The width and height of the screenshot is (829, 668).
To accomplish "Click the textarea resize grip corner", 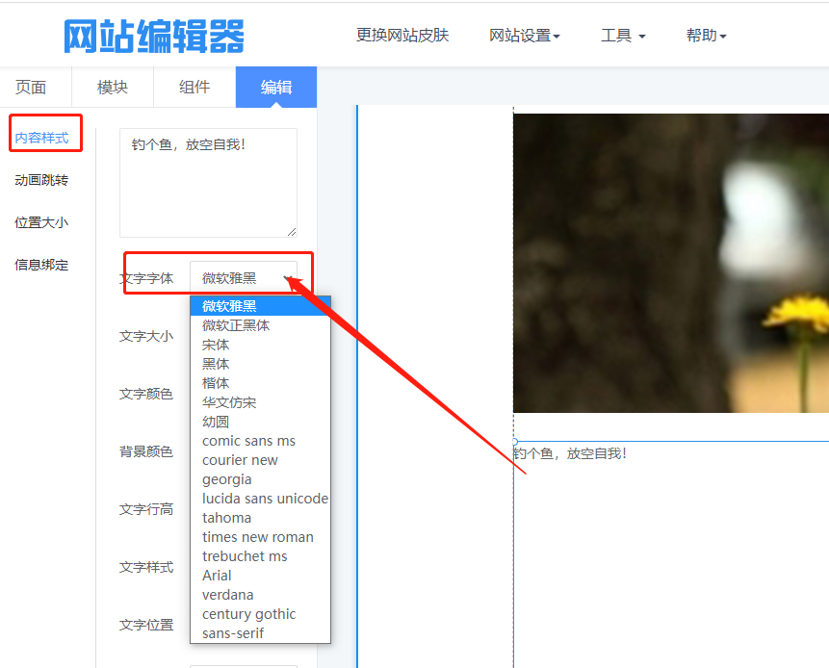I will tap(292, 232).
